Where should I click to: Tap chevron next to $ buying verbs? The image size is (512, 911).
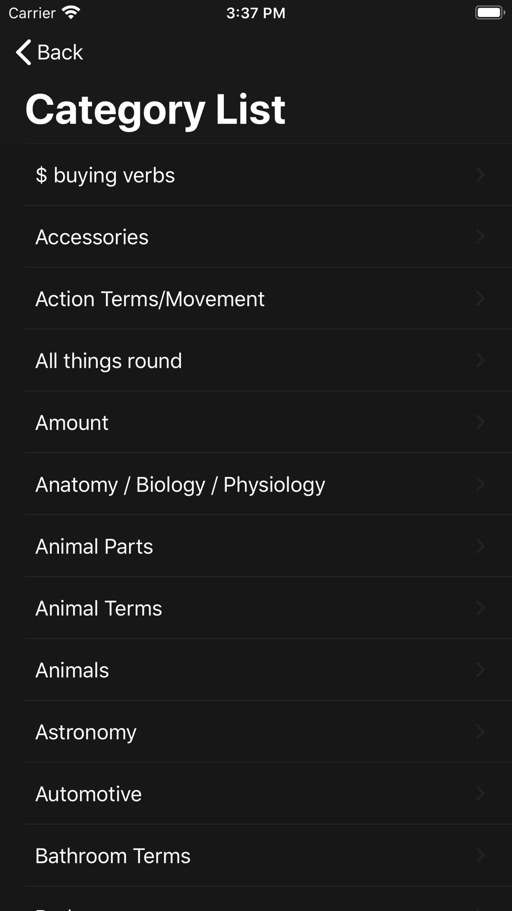tap(480, 175)
